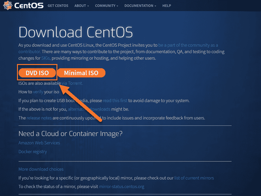Image resolution: width=261 pixels, height=196 pixels.
Task: Open the 'read this first' link
Action: tap(115, 101)
